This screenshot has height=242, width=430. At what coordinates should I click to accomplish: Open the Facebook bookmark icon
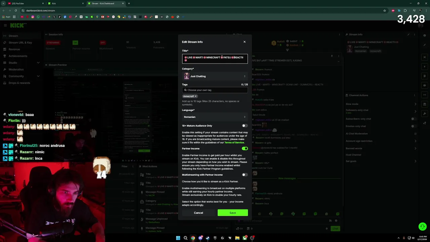(65, 17)
